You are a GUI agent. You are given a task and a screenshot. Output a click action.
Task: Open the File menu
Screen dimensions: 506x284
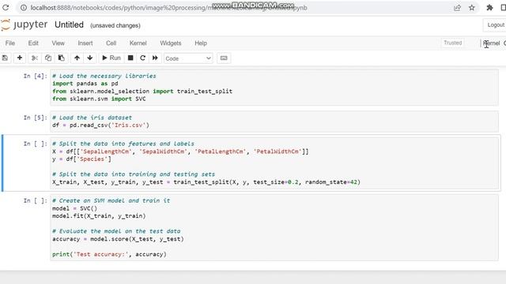[x=10, y=43]
